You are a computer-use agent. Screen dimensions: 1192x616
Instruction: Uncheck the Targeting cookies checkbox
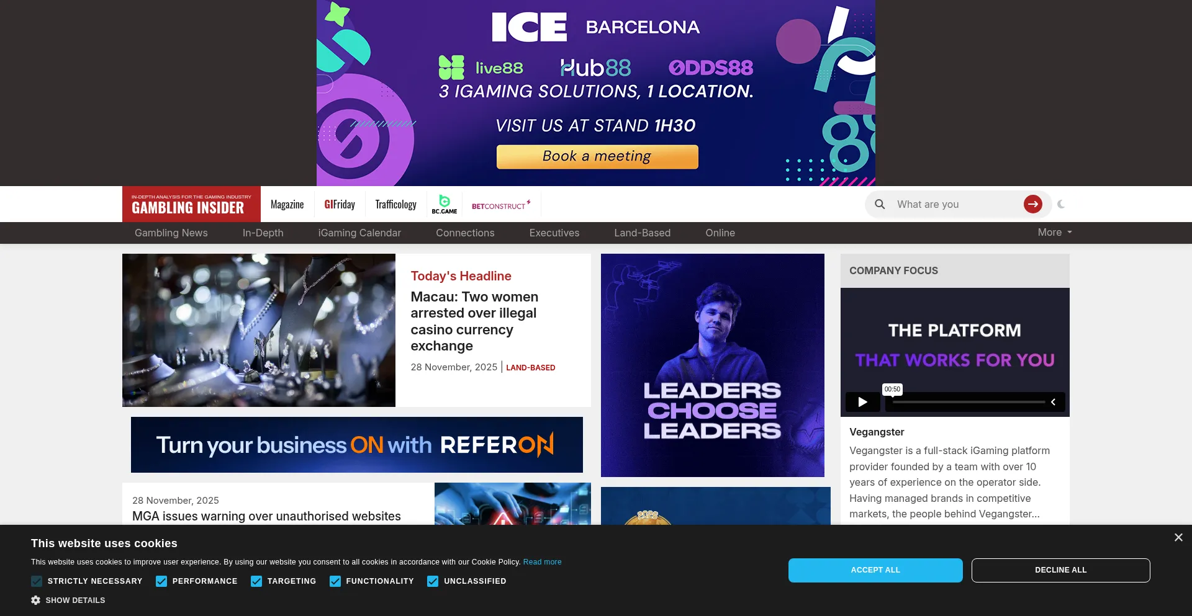tap(256, 581)
